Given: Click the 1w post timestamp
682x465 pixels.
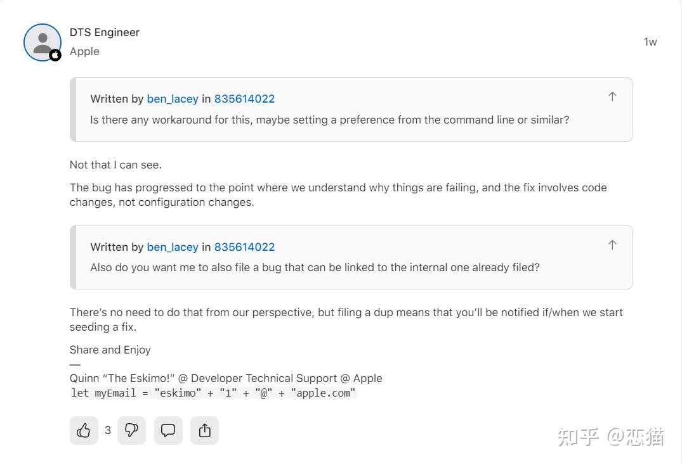Looking at the screenshot, I should [x=650, y=42].
